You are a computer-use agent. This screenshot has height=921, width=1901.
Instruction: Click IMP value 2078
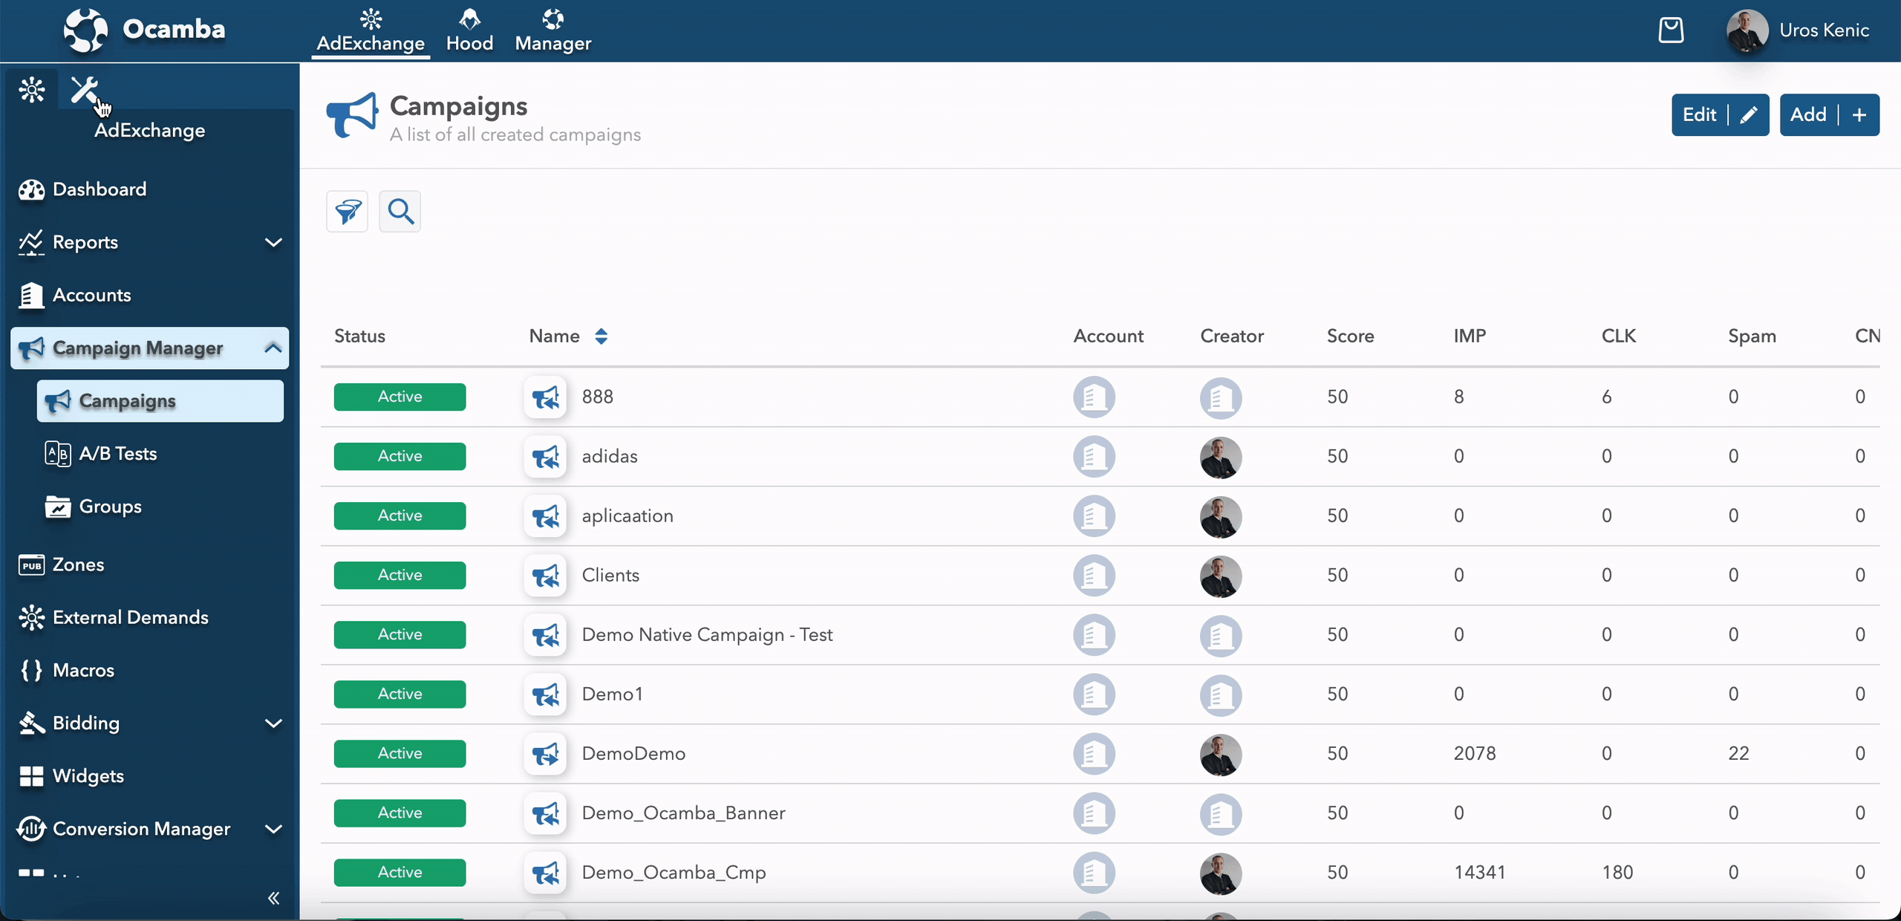[x=1474, y=753]
